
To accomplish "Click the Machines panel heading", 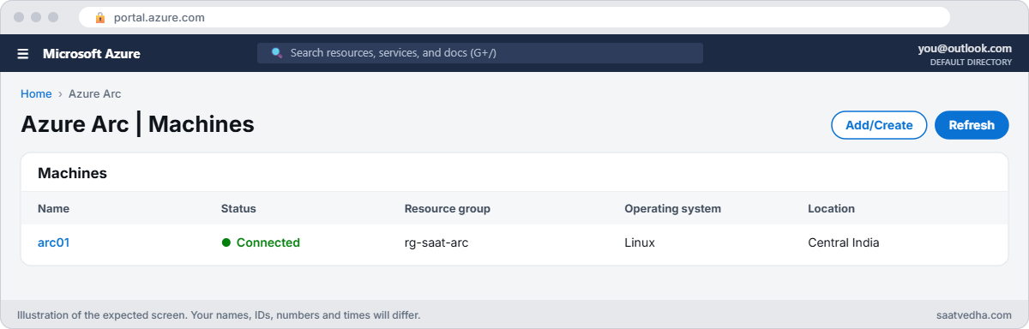I will pyautogui.click(x=72, y=173).
